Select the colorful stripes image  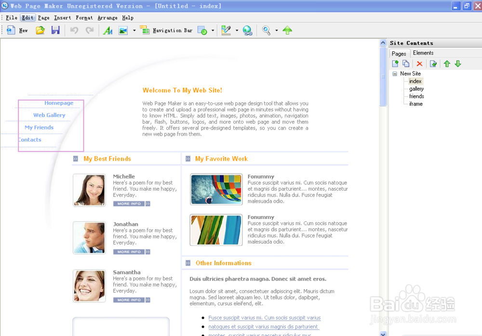coord(216,230)
